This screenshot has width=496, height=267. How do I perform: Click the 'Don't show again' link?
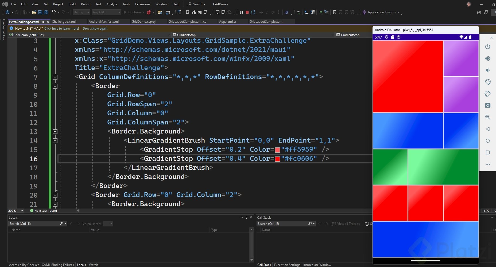tap(95, 29)
